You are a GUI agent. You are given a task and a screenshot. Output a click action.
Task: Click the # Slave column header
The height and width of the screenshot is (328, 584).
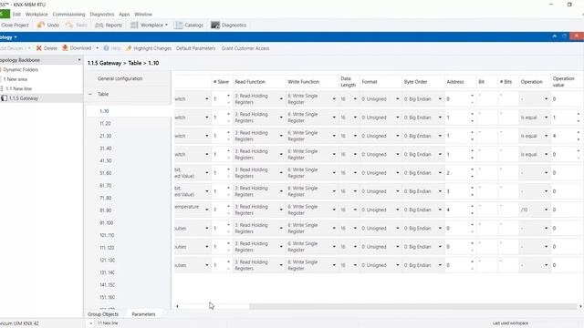(221, 82)
